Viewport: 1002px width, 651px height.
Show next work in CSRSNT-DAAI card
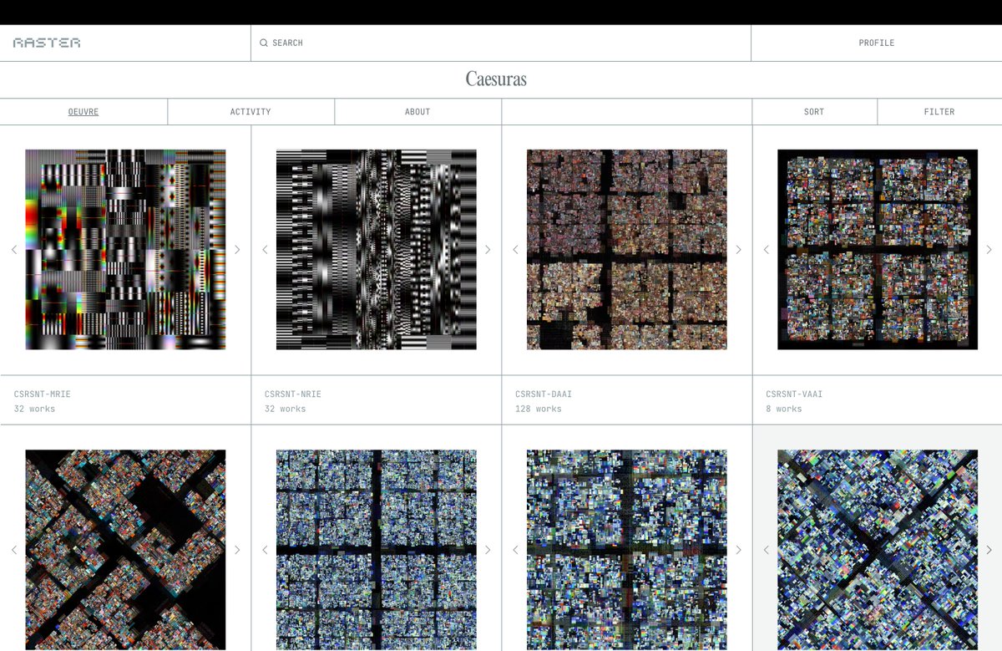click(x=738, y=249)
